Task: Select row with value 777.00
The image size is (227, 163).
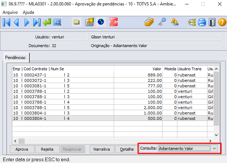Action: [x=113, y=86]
